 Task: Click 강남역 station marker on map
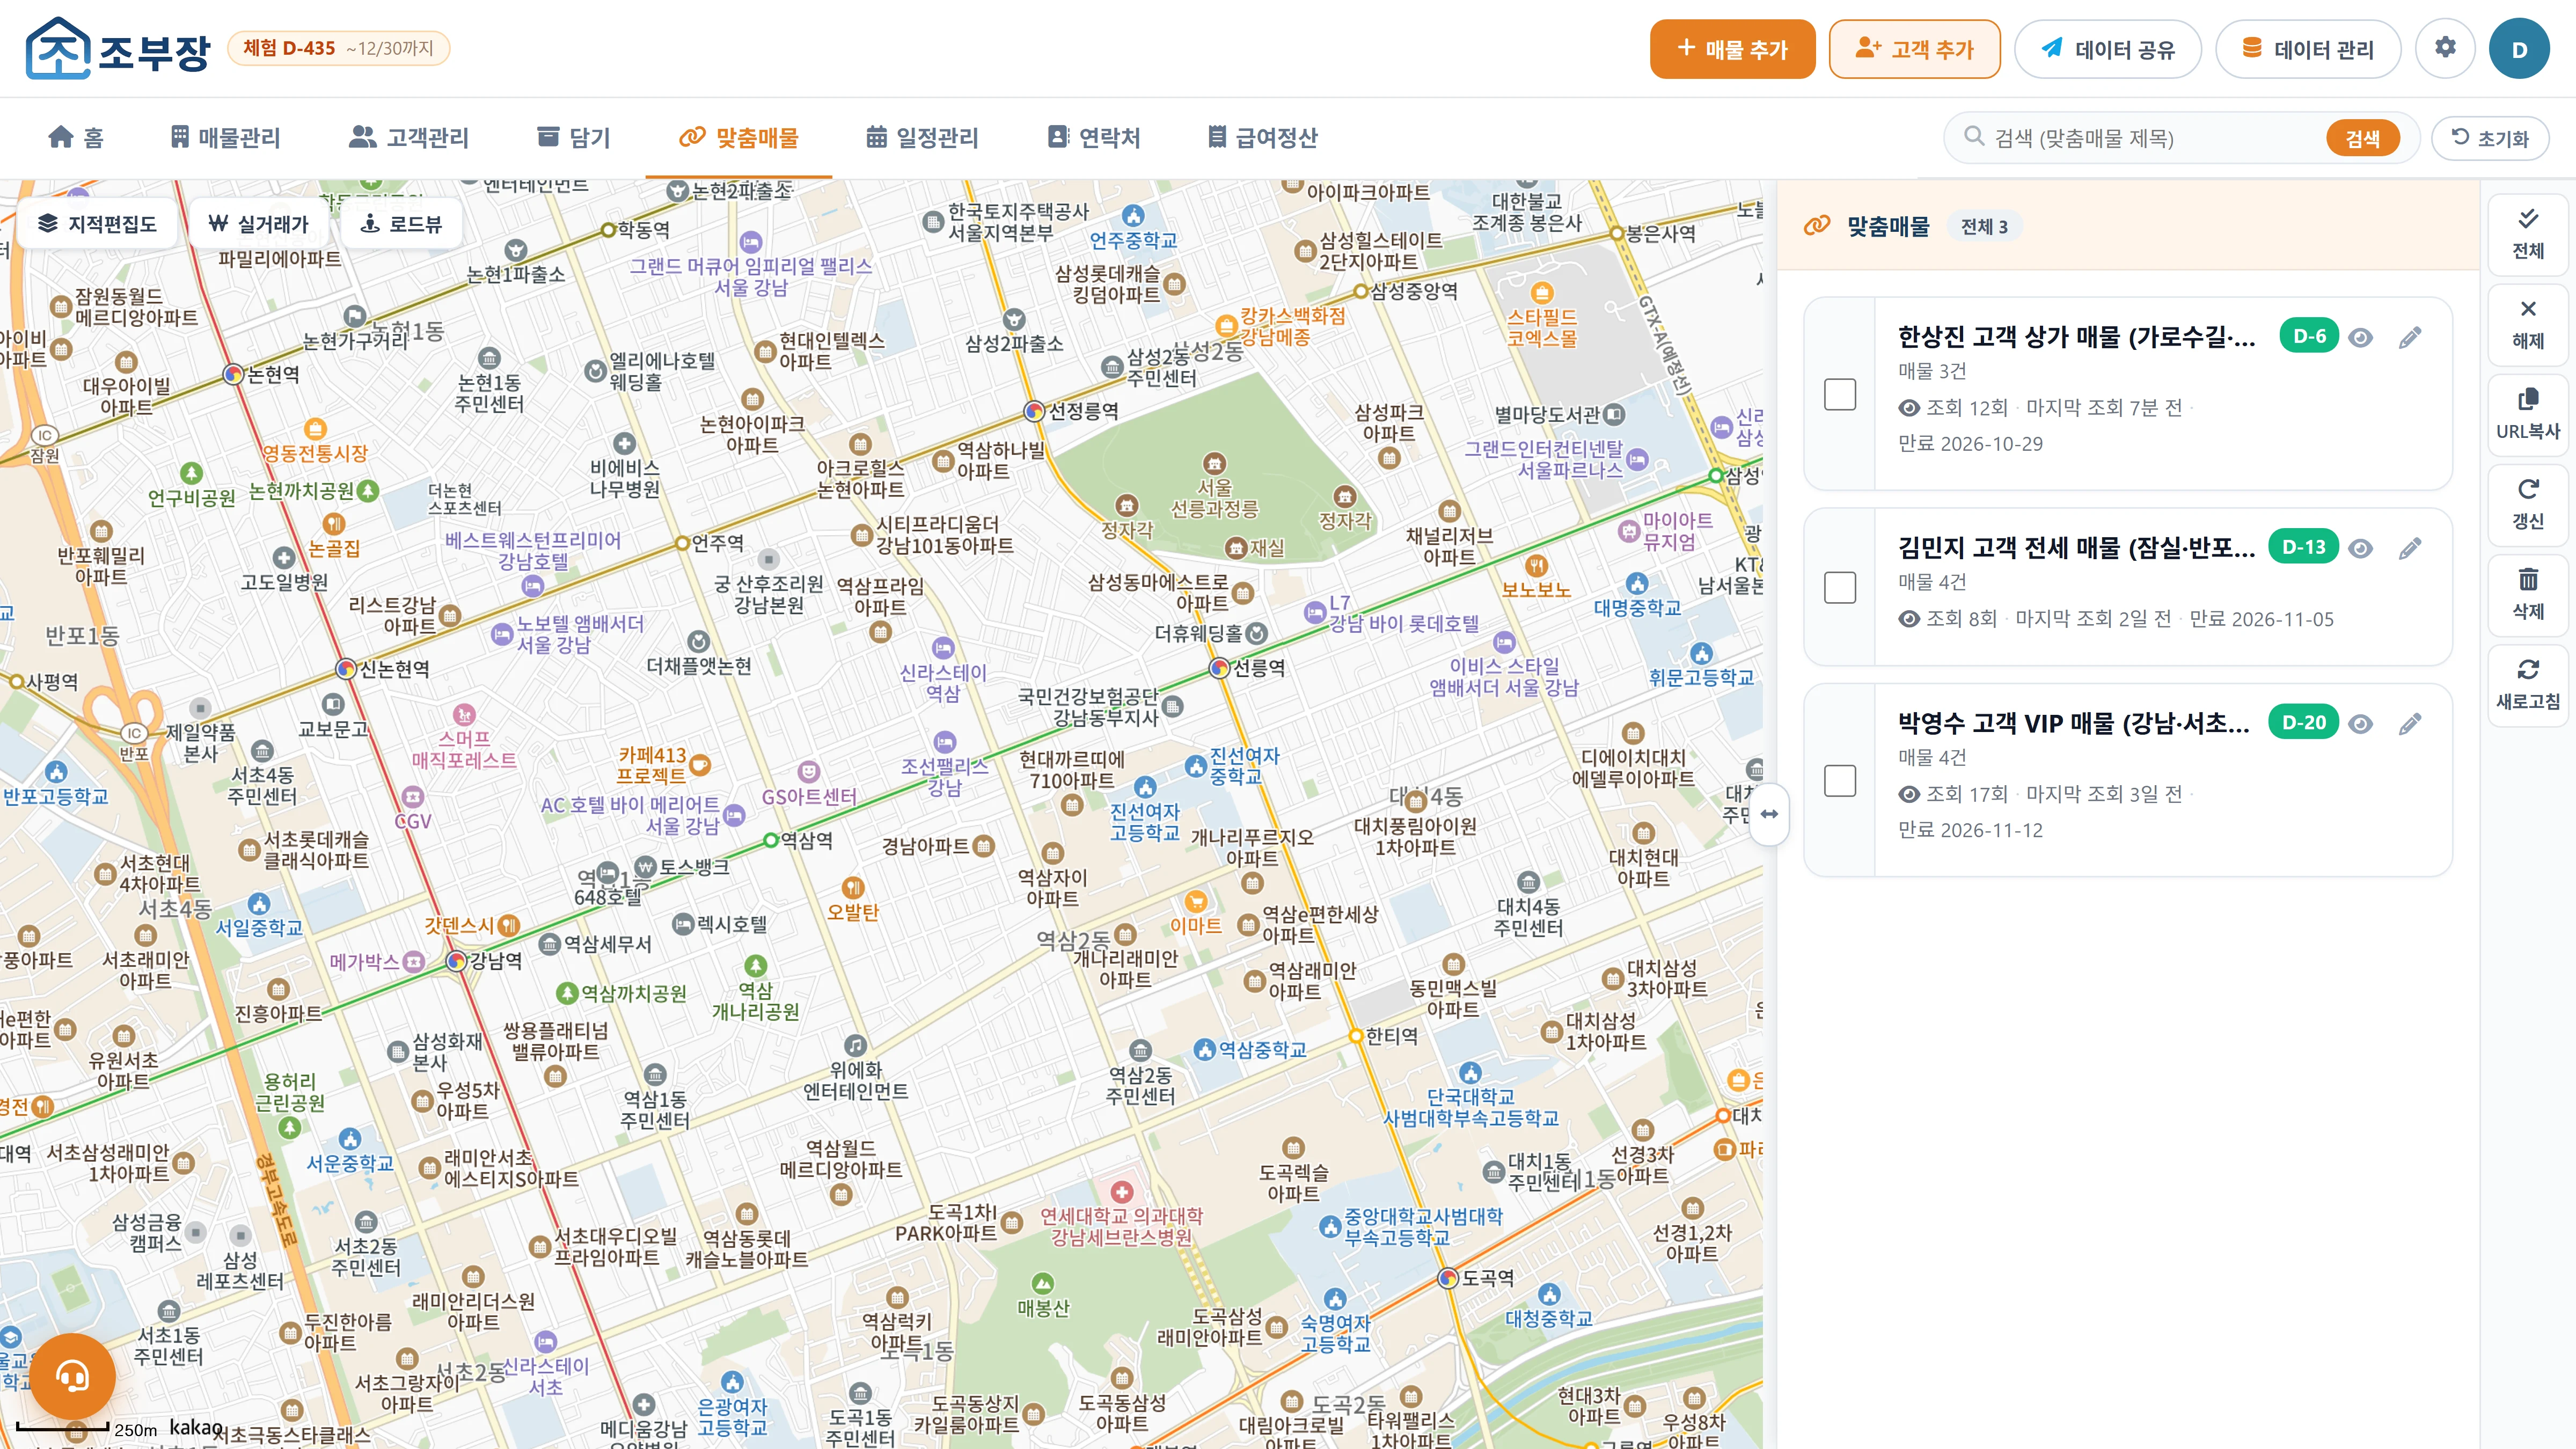457,961
